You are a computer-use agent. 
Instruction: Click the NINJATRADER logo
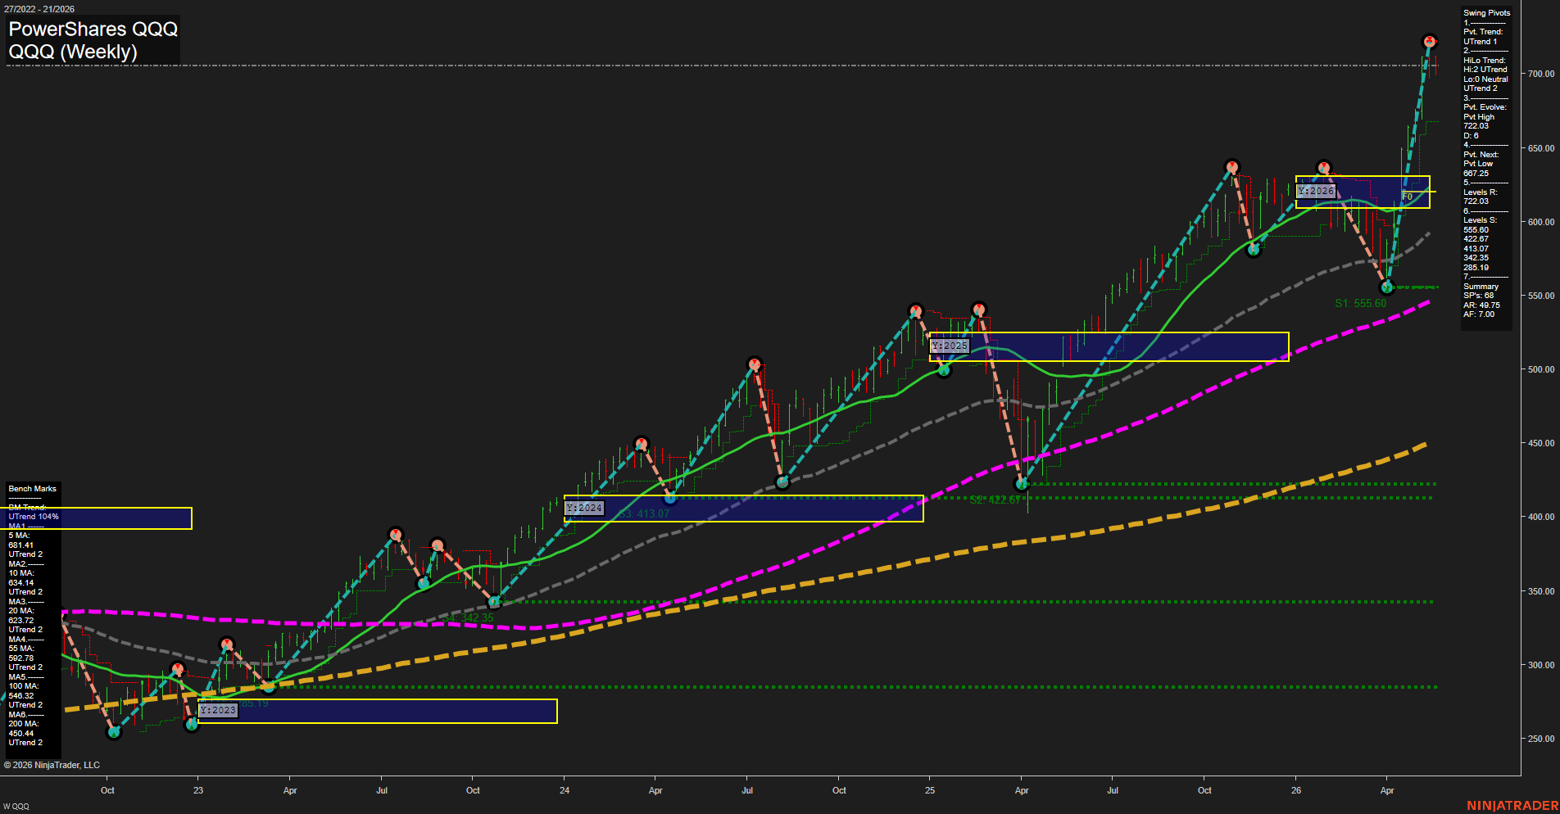pos(1512,806)
